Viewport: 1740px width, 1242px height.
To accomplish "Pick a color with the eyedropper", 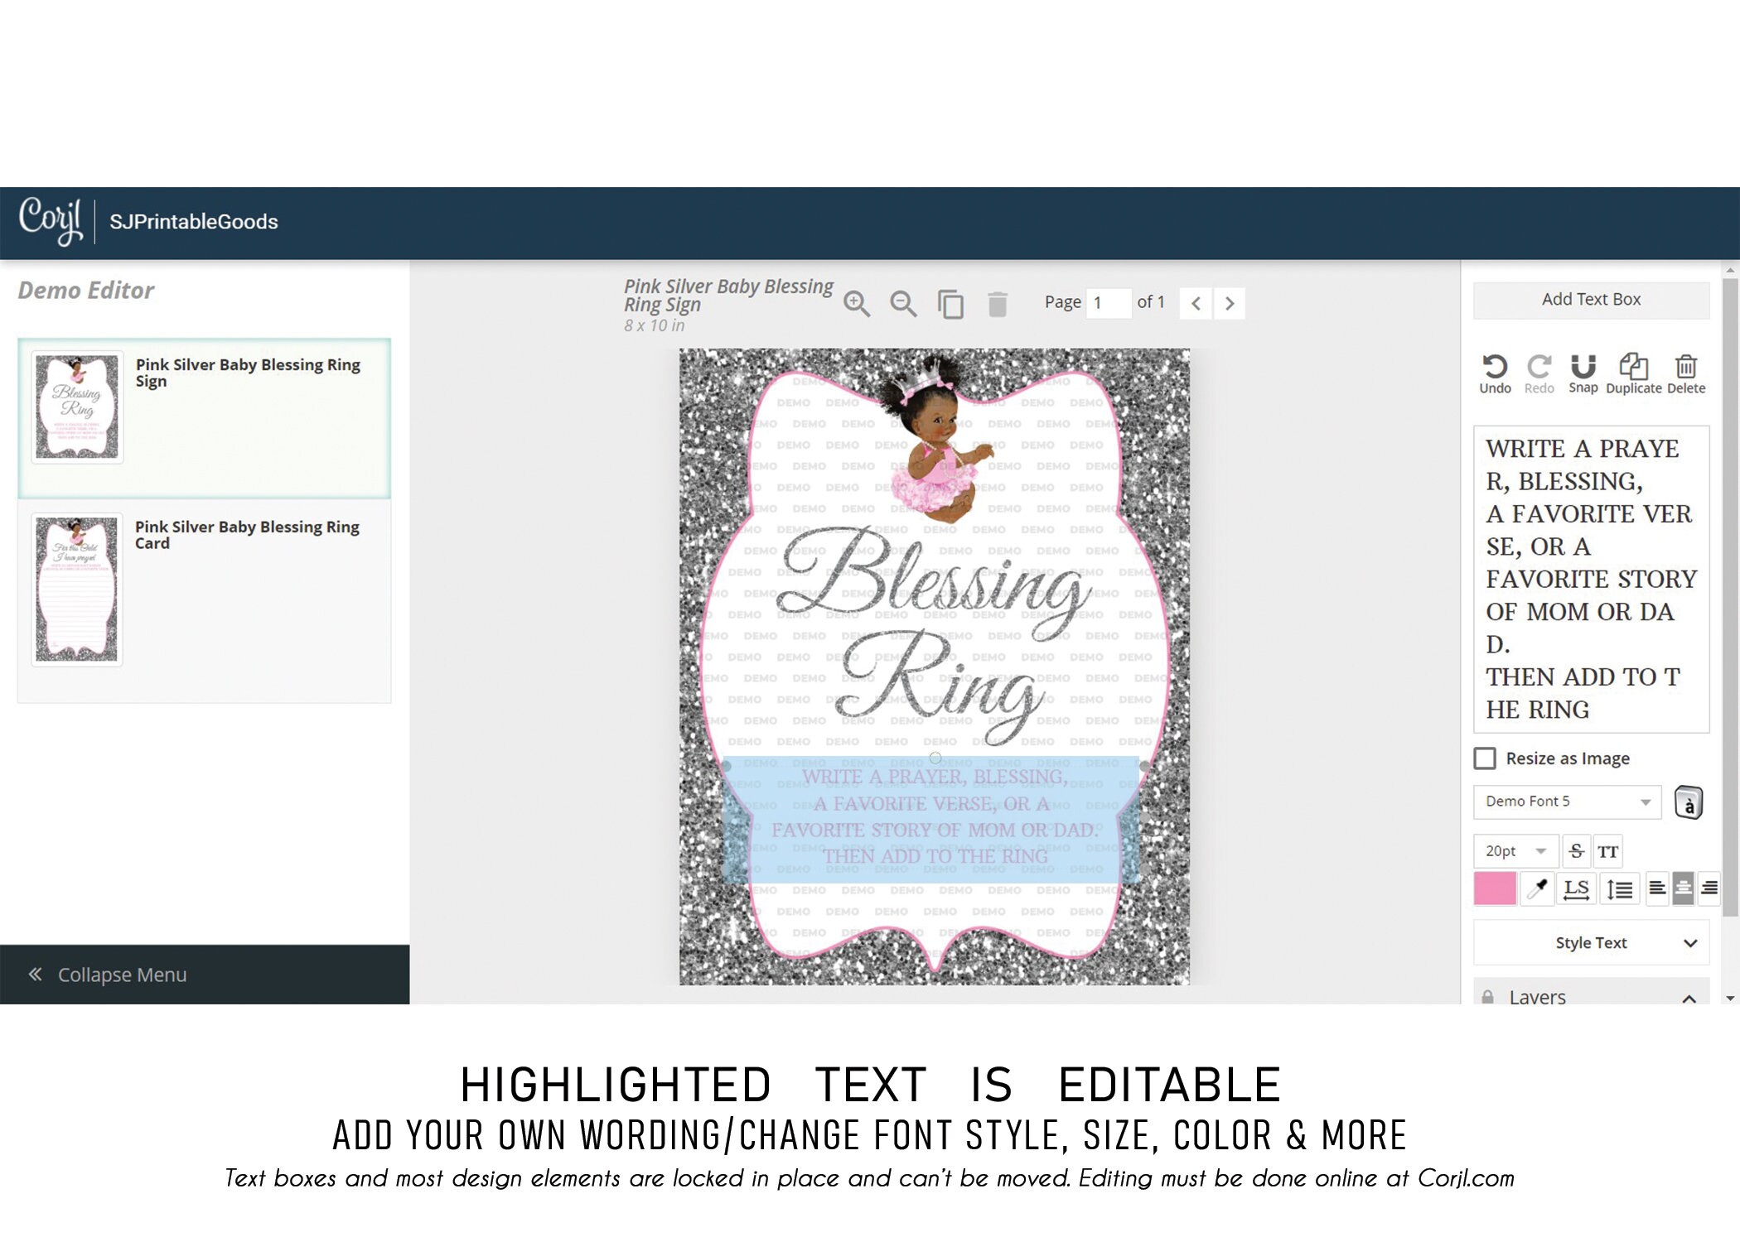I will (x=1537, y=889).
